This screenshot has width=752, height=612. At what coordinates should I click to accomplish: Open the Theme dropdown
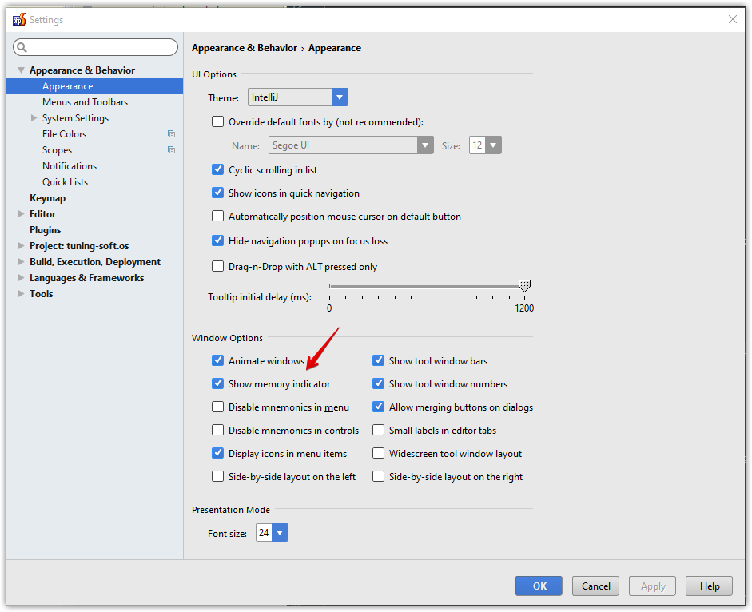[340, 96]
